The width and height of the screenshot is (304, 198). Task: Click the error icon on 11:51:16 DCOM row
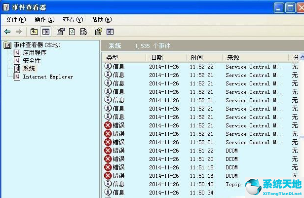coord(108,176)
